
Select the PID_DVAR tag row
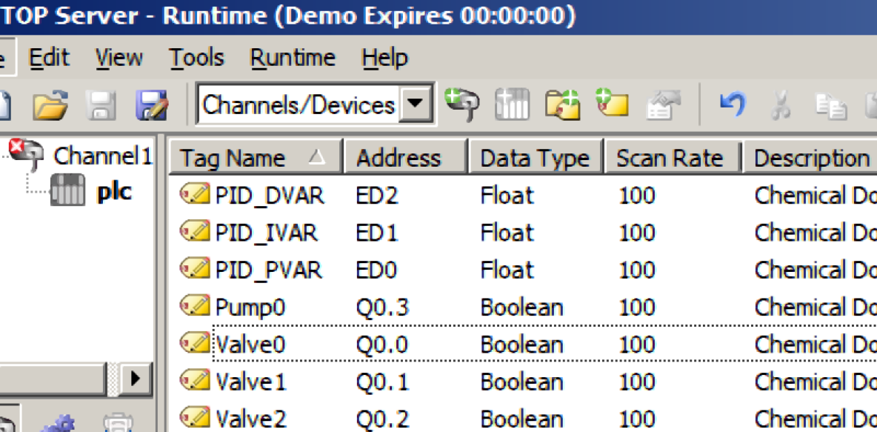pyautogui.click(x=523, y=196)
